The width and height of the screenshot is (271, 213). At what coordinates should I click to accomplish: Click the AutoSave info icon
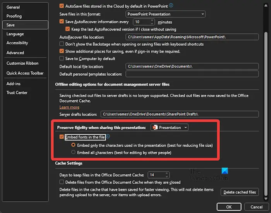tap(171, 5)
